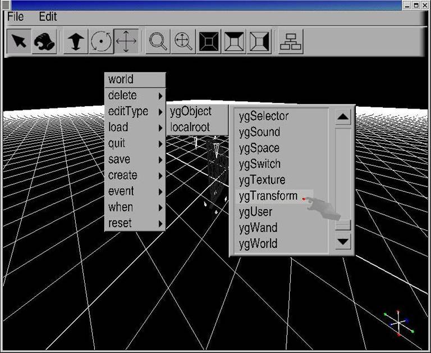Select the arrow pointer tool
431x353 pixels.
[19, 41]
